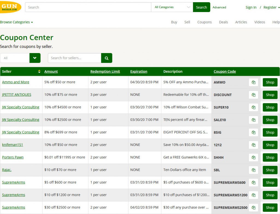Screen dimensions: 280x214
Task: Copy the SUPREMEARMS2500 coupon code
Action: click(x=253, y=207)
